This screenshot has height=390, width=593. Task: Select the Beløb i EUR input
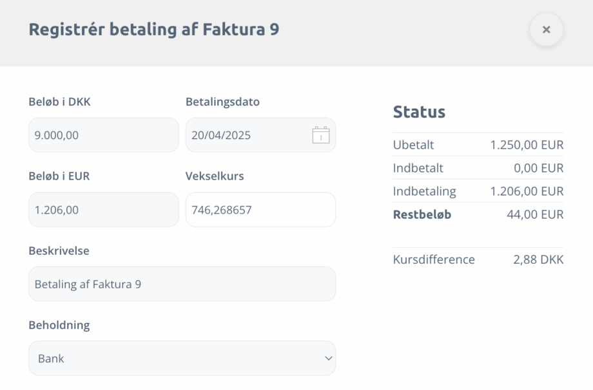coord(103,210)
